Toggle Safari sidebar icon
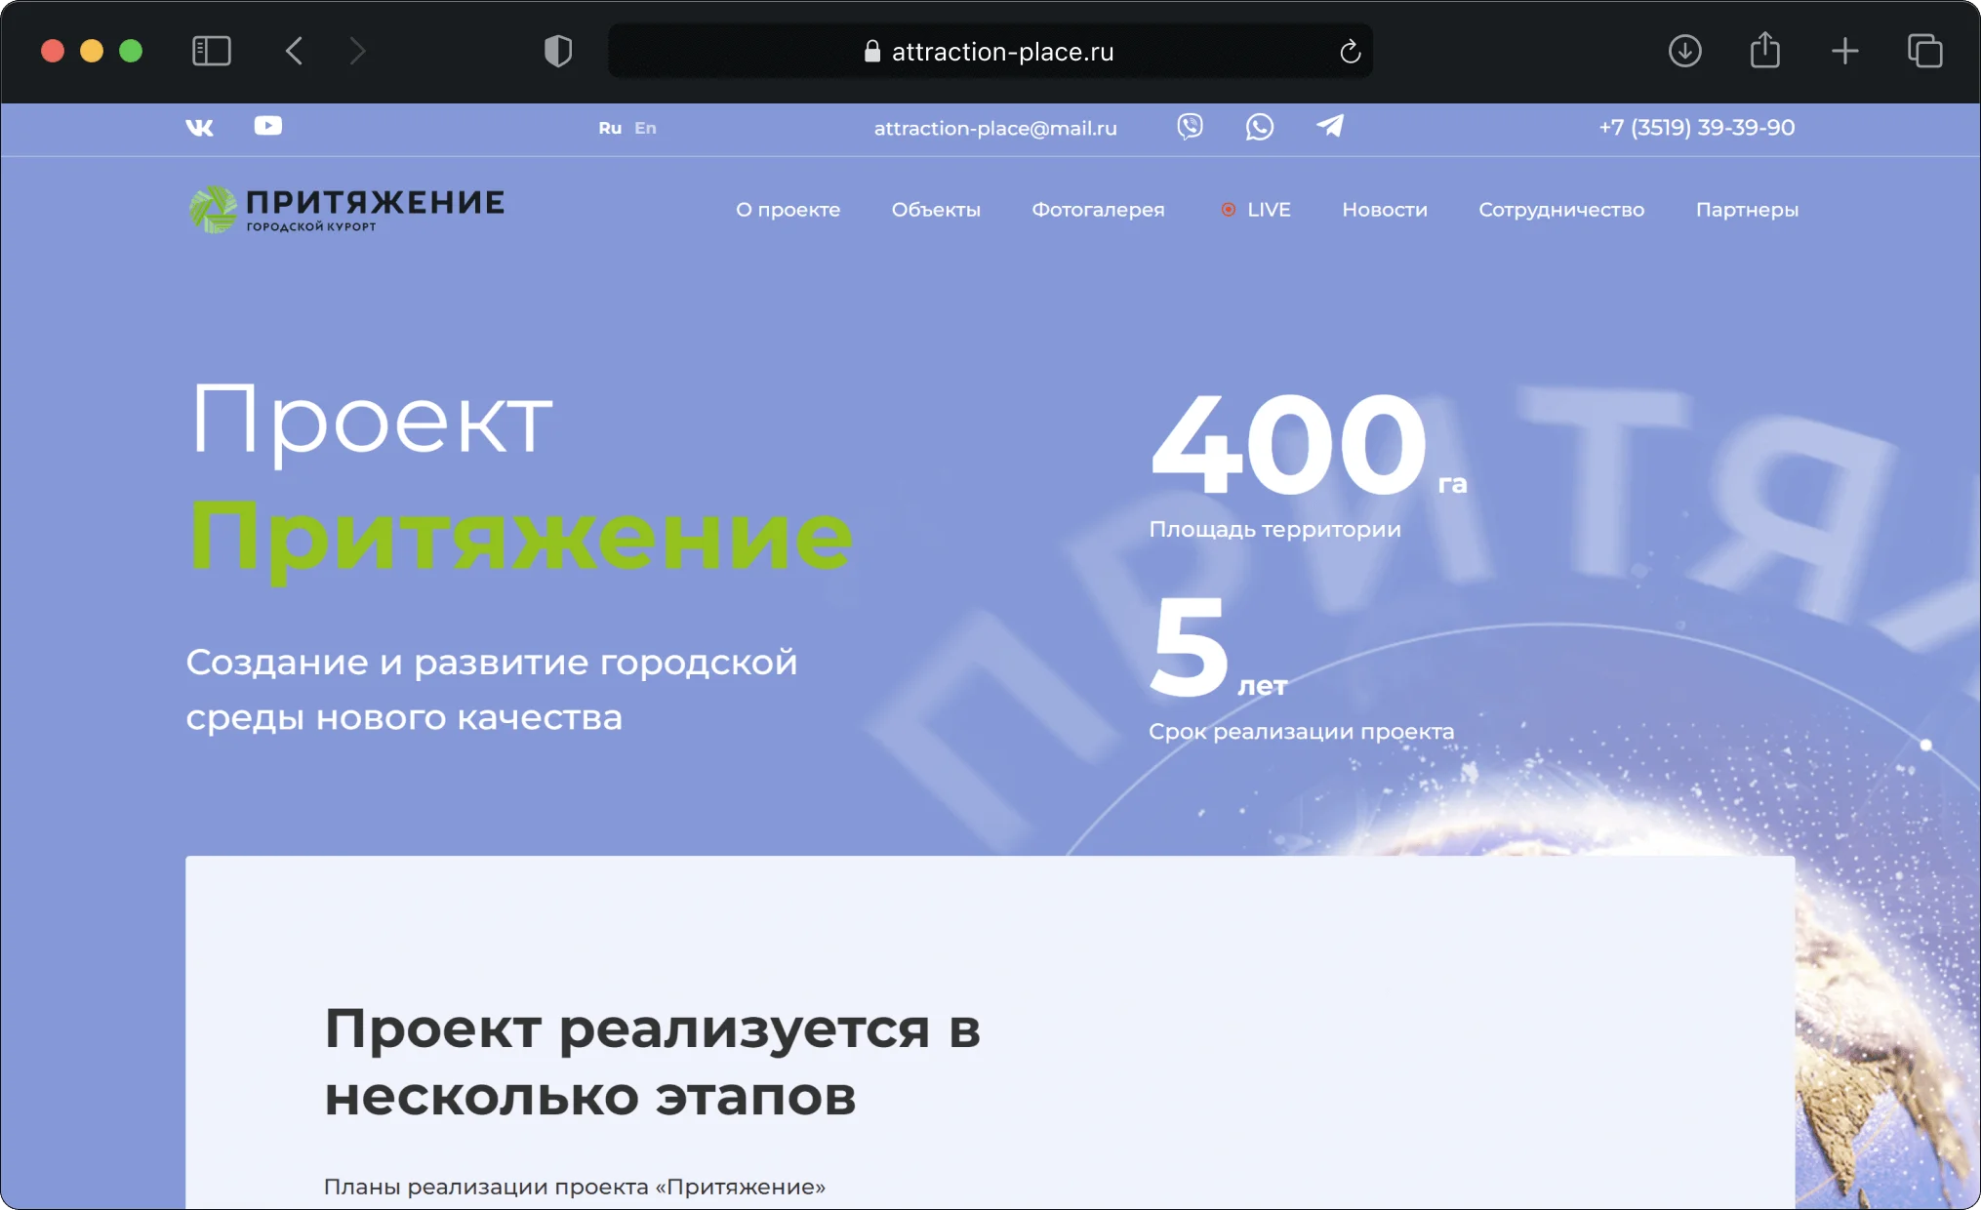 212,51
